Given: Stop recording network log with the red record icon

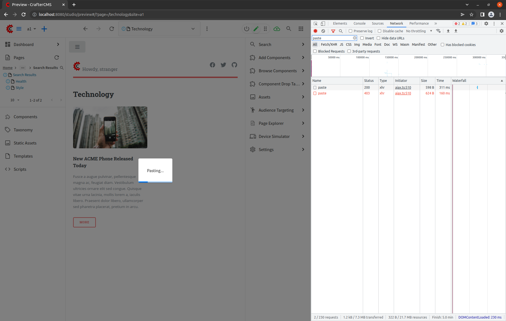Looking at the screenshot, I should coord(315,31).
